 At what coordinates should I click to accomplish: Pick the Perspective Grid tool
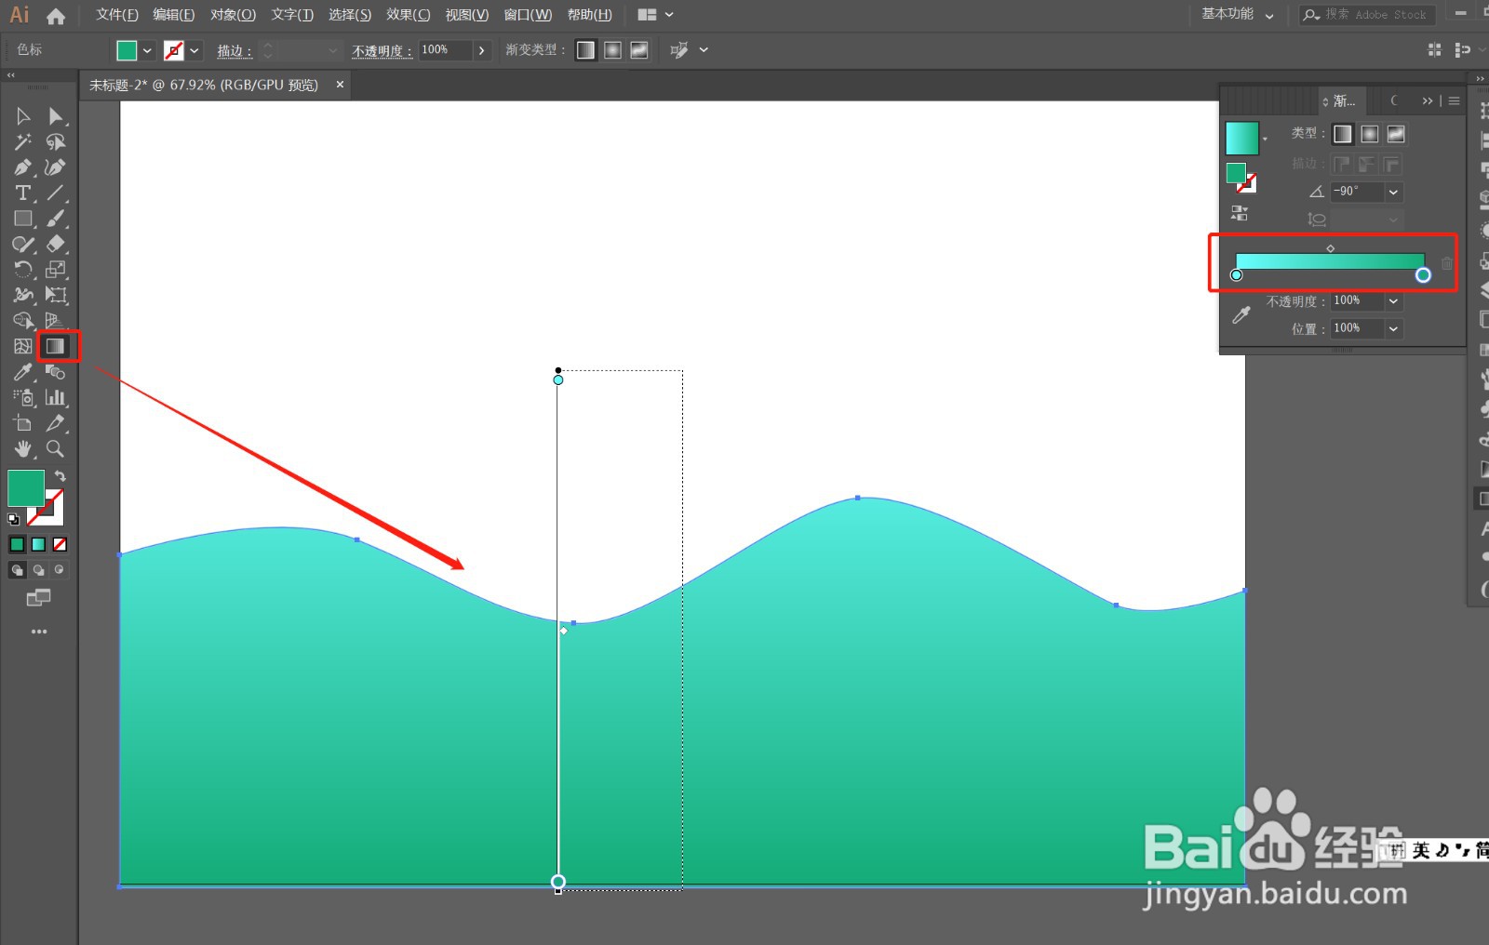(x=56, y=321)
